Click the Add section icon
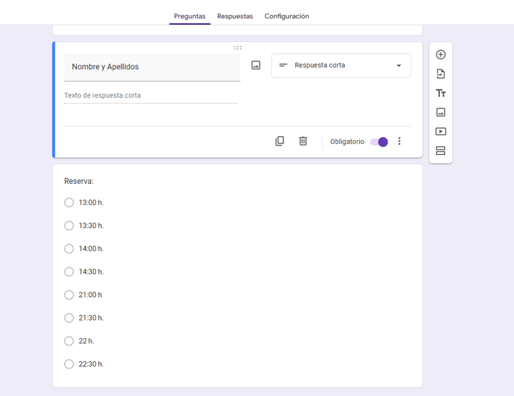This screenshot has height=396, width=514. tap(440, 151)
